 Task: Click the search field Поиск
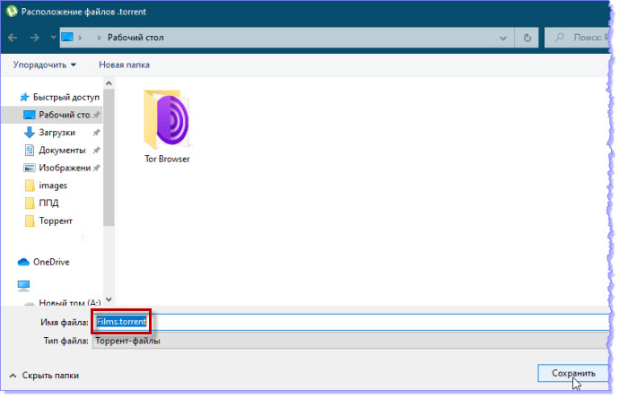(576, 38)
